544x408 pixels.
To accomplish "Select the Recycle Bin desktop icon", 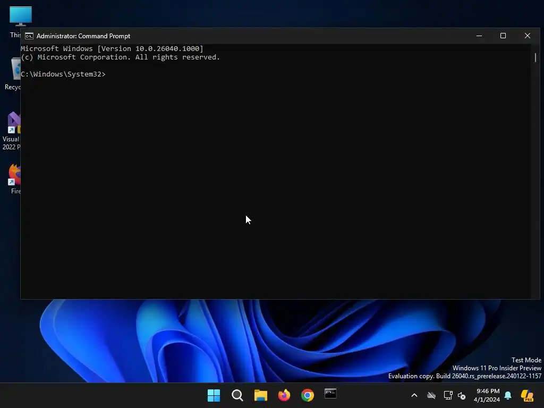I will pos(13,74).
